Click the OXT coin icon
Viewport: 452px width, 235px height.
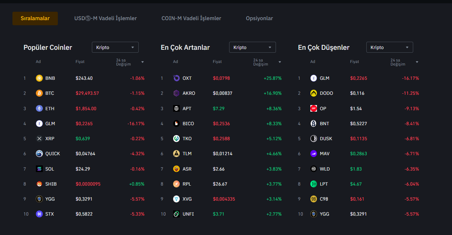click(176, 78)
